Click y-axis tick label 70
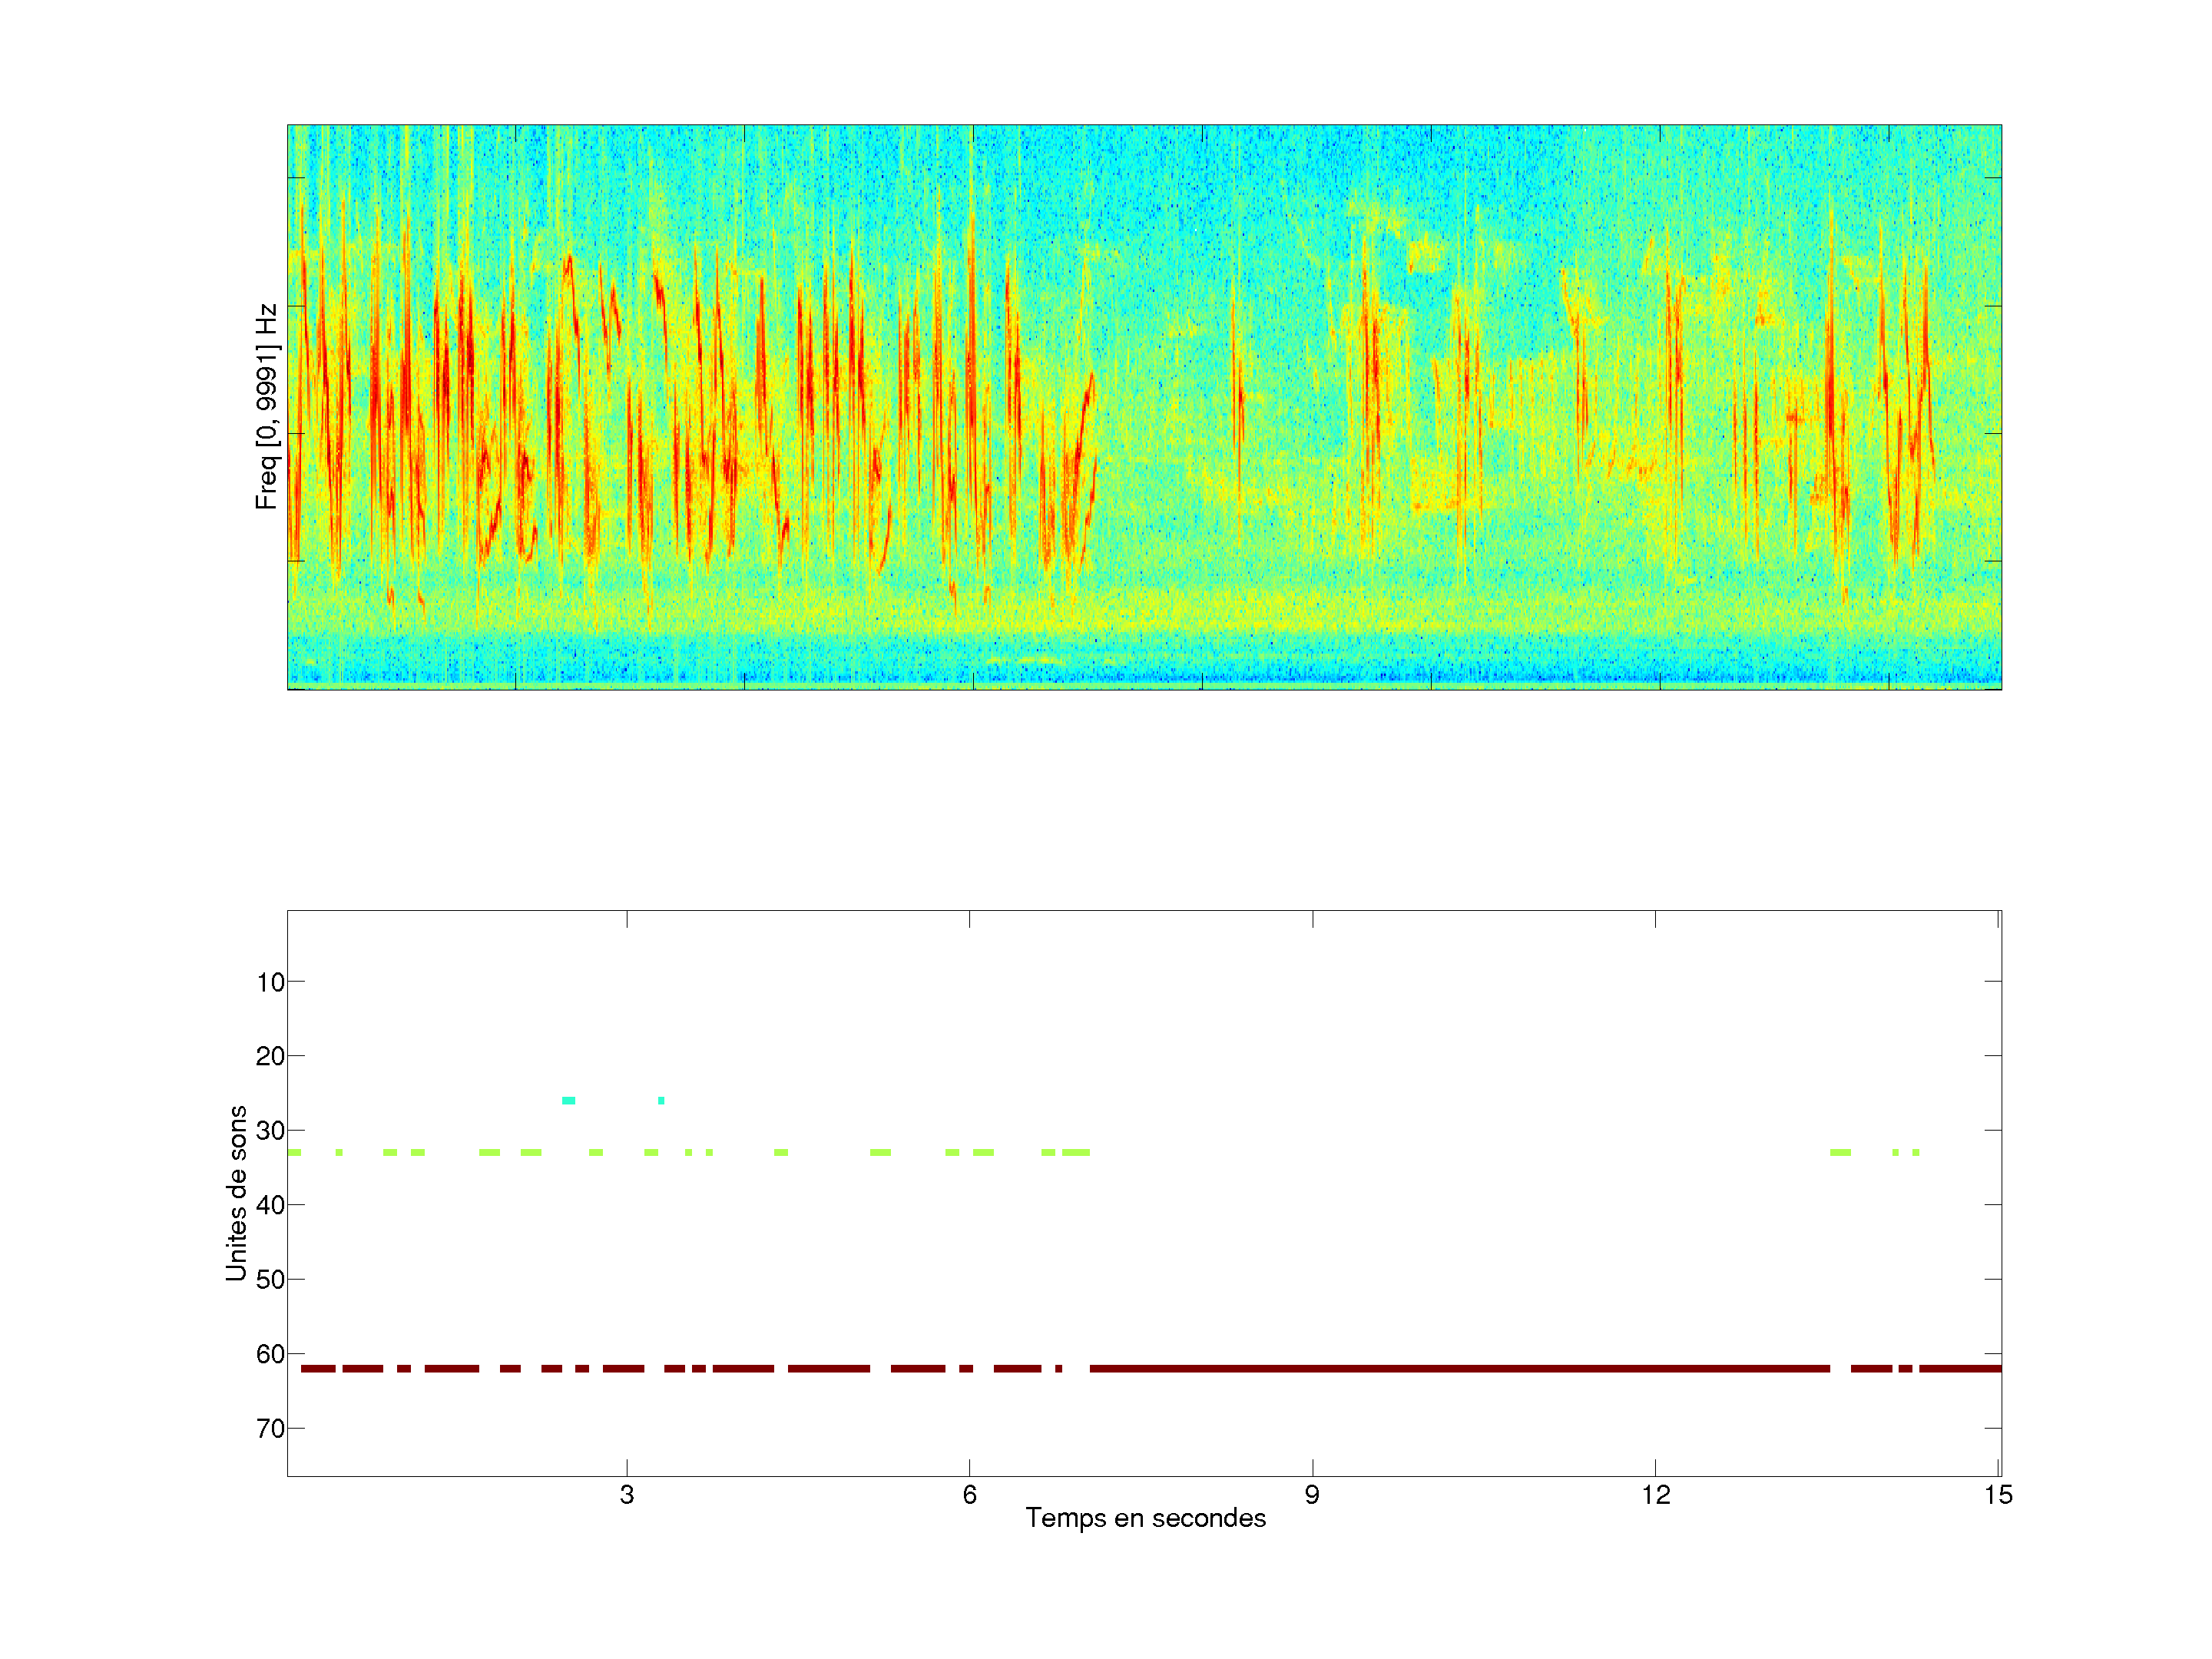The height and width of the screenshot is (1659, 2212). pyautogui.click(x=270, y=1429)
